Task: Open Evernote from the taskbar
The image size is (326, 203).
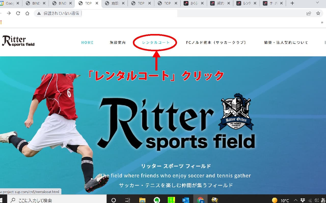Action: (157, 200)
